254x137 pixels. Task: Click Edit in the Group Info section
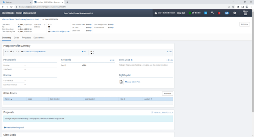click(x=112, y=60)
